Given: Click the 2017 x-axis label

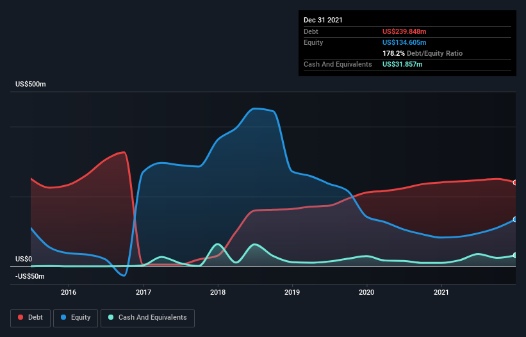Looking at the screenshot, I should tap(144, 292).
